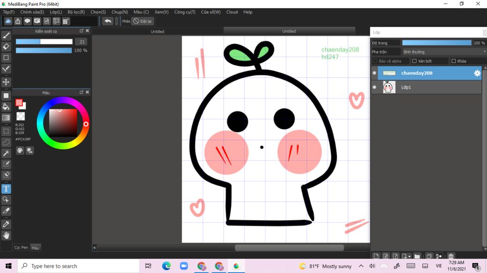This screenshot has height=273, width=487.
Task: Select the Move tool
Action: [x=6, y=82]
